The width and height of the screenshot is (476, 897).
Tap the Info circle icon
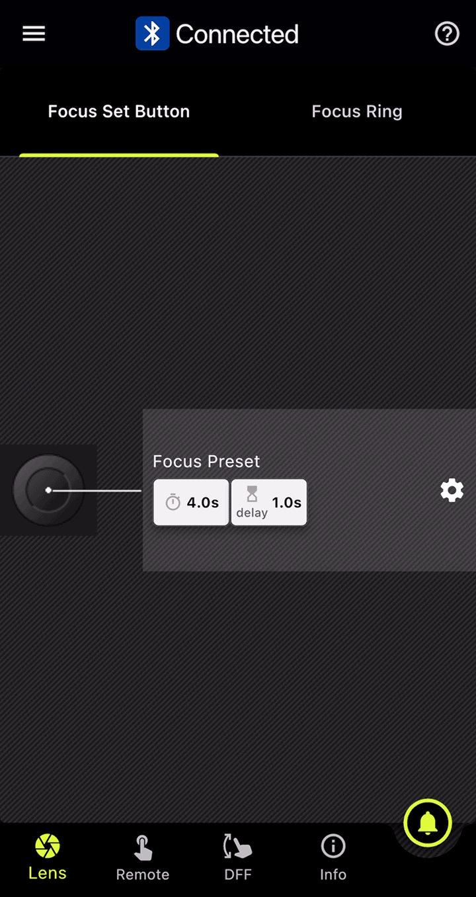click(333, 845)
